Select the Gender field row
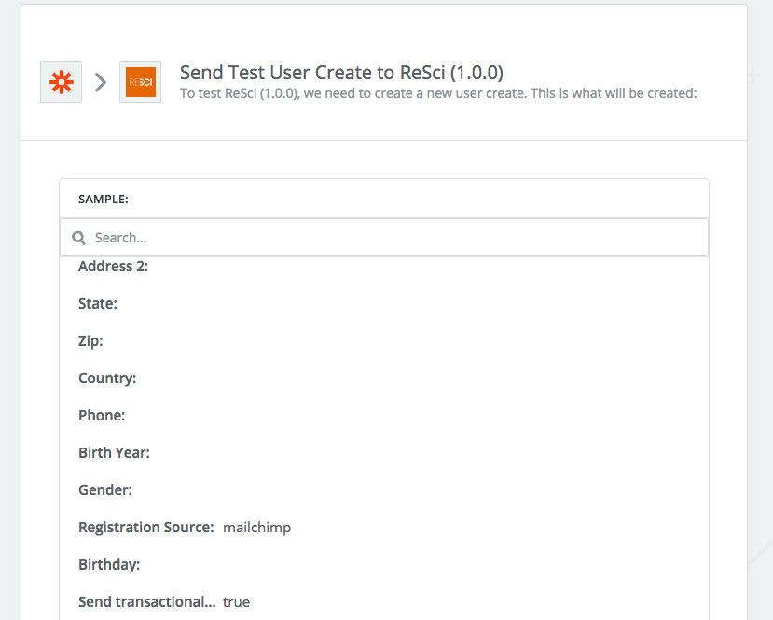The width and height of the screenshot is (773, 620). point(384,490)
